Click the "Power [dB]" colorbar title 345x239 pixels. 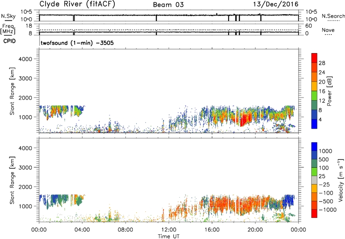[x=329, y=91]
